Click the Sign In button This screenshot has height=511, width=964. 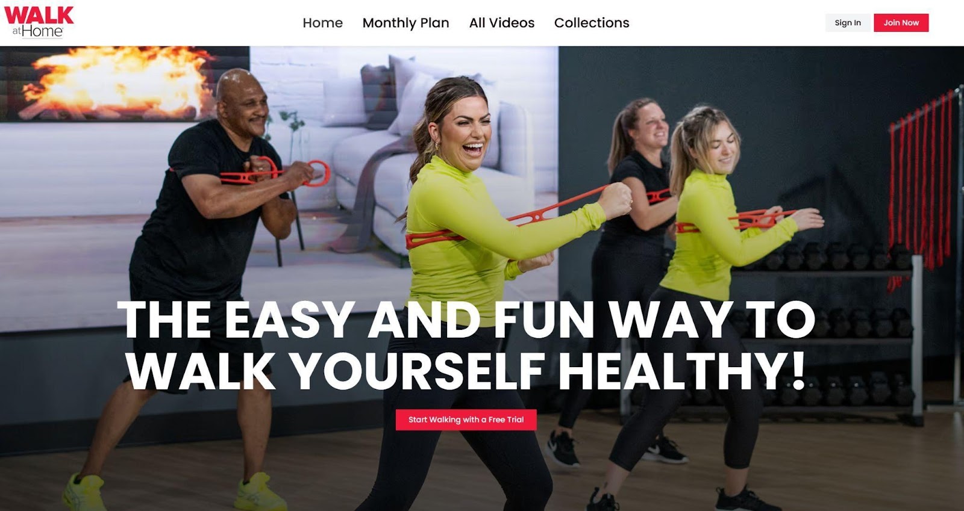[848, 23]
